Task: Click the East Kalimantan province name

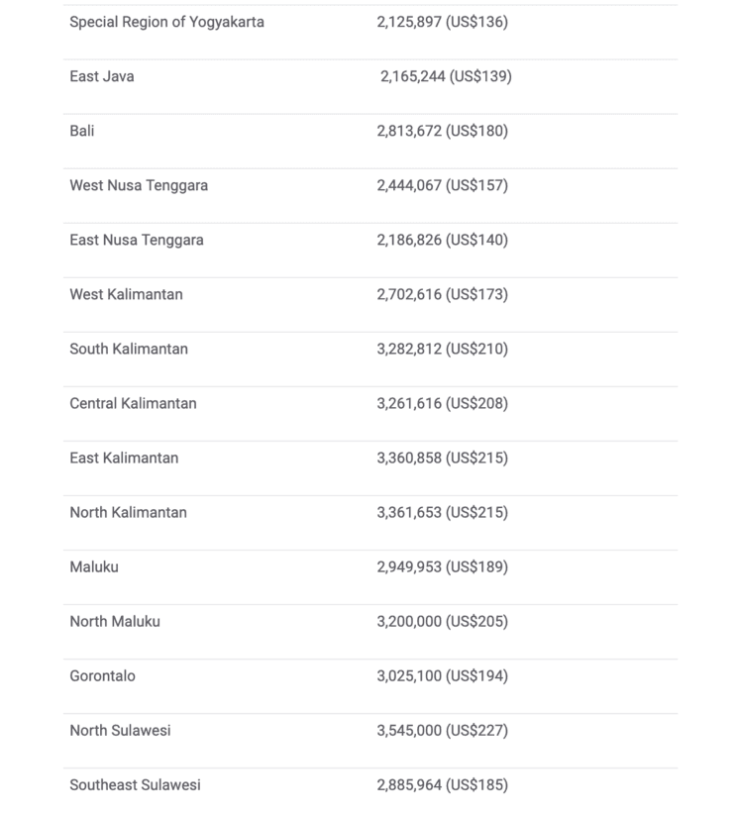Action: pyautogui.click(x=124, y=458)
